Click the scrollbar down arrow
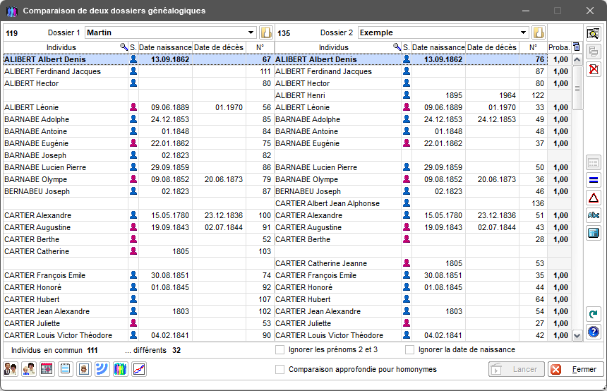The image size is (607, 391). tap(577, 336)
